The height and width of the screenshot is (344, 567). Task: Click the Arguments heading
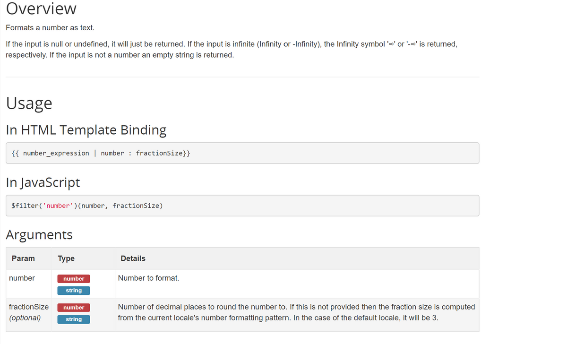point(39,234)
